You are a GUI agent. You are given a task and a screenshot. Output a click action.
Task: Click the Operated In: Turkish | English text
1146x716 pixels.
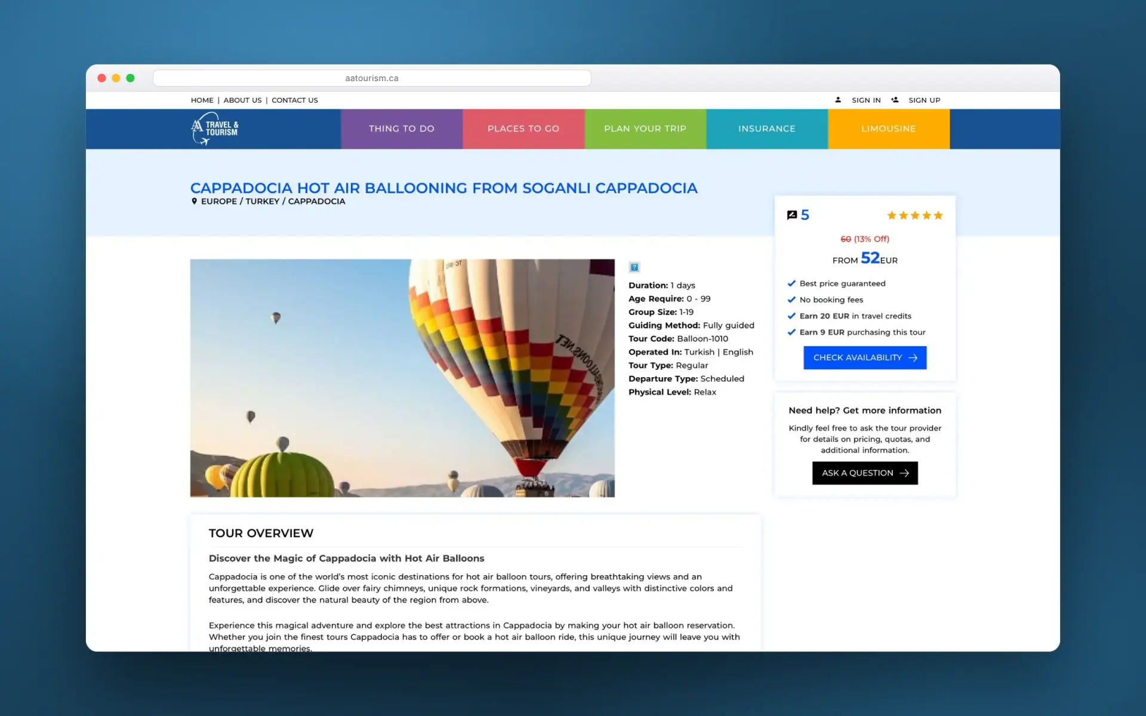tap(691, 352)
